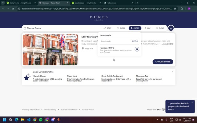197x123 pixels.
Task: Toggle the CODES panel button
Action: tap(135, 28)
